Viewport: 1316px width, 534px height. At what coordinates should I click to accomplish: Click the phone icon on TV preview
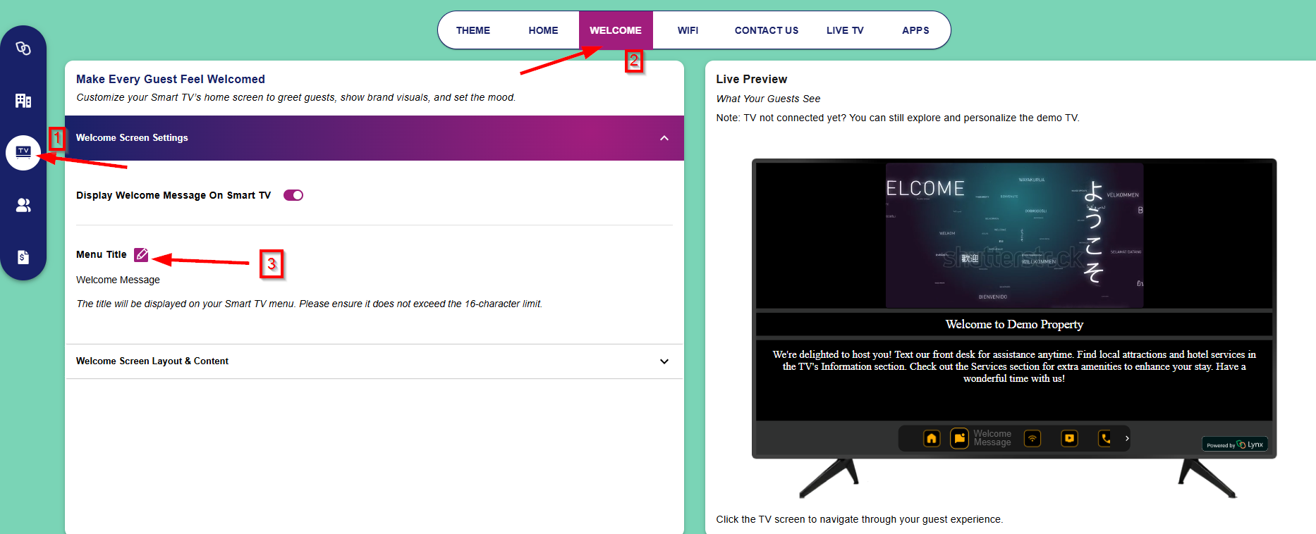(x=1105, y=438)
